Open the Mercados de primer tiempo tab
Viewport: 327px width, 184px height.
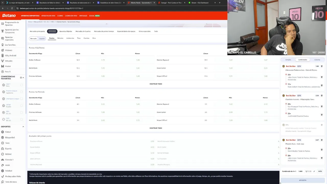104,31
